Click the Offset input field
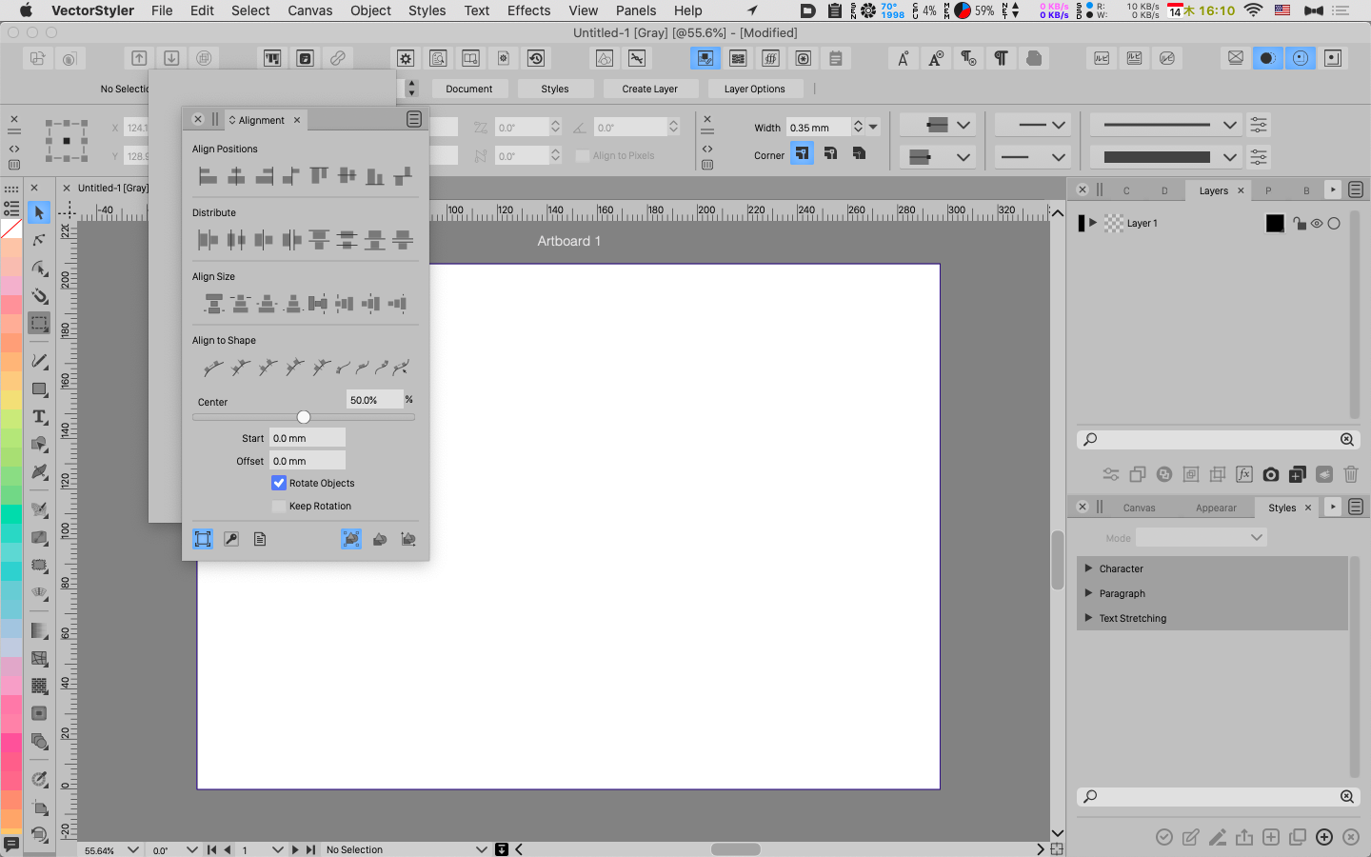Screen dimensions: 1371x857 (307, 461)
